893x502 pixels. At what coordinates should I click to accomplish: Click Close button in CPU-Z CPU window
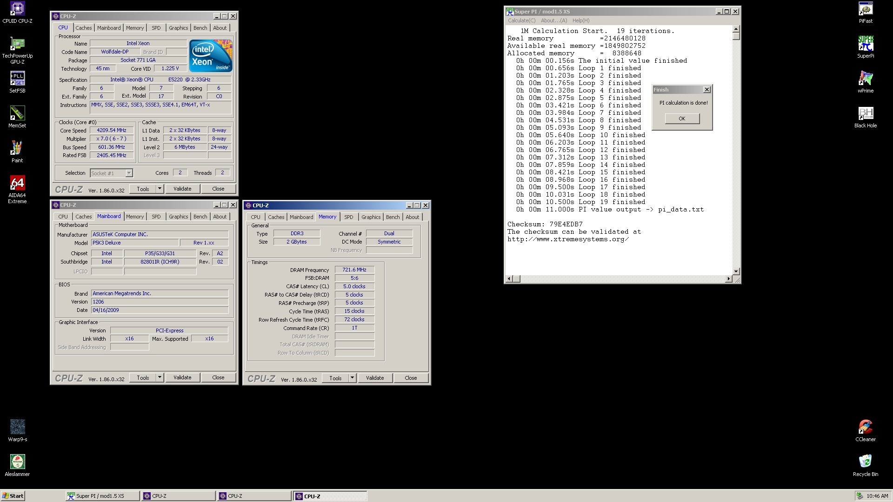218,189
